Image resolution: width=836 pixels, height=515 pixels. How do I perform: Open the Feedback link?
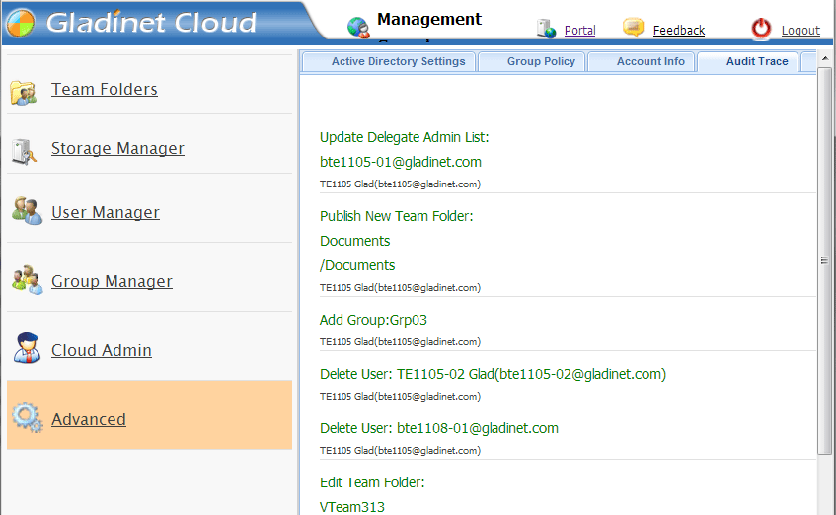pyautogui.click(x=679, y=30)
